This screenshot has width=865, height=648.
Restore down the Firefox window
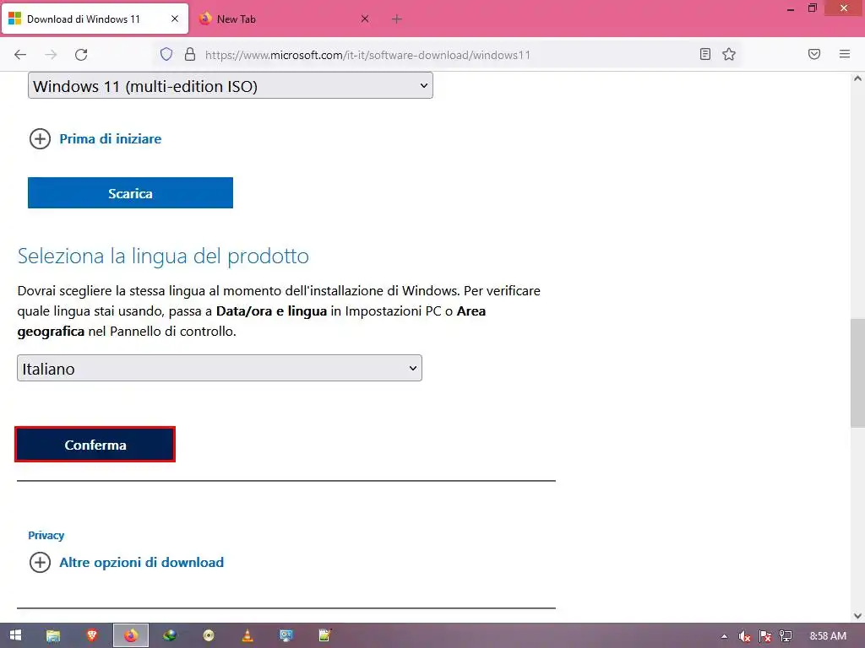point(813,8)
